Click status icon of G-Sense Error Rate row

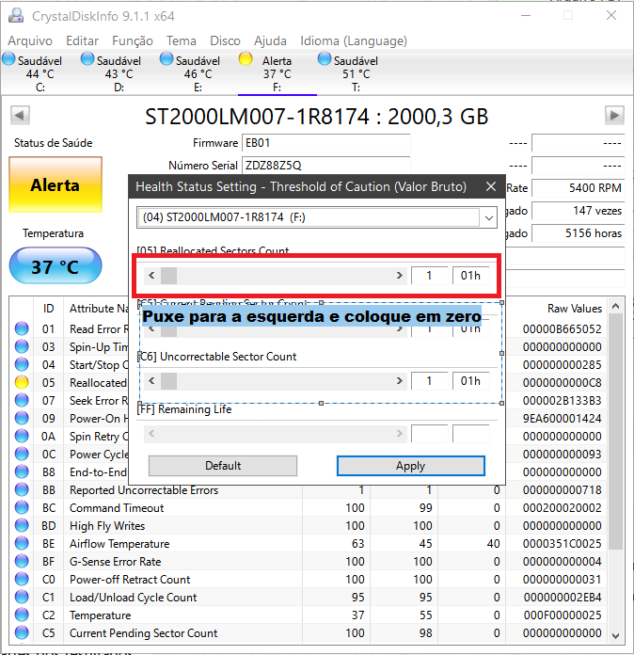tap(22, 562)
